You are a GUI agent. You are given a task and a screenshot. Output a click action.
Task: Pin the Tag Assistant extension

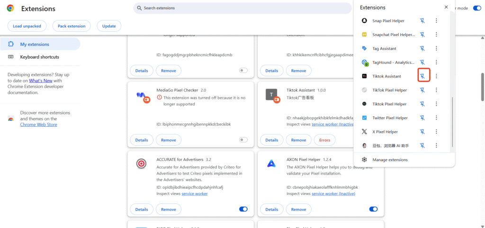pos(422,49)
